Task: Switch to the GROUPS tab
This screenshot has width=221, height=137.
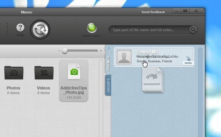Action: coord(108,85)
